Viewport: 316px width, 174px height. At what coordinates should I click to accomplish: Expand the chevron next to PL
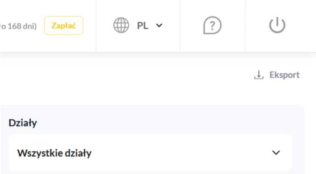[x=159, y=26]
